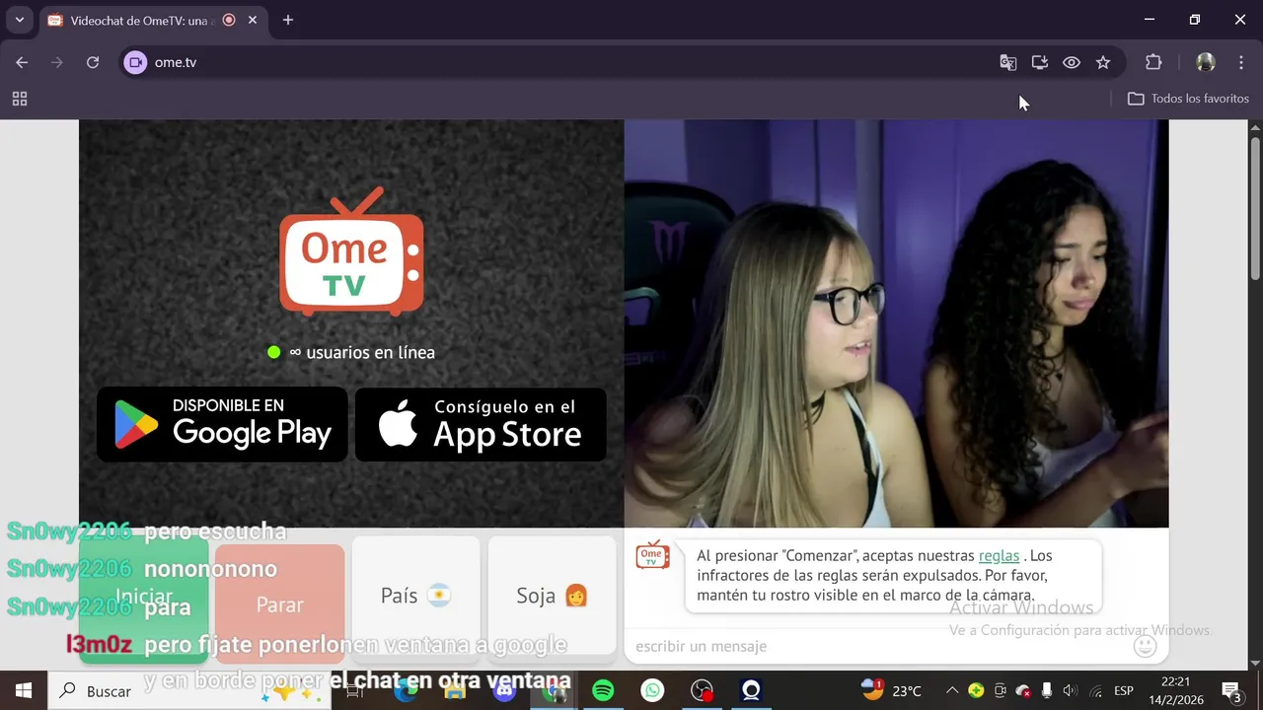Open WhatsApp from the taskbar

click(x=652, y=691)
